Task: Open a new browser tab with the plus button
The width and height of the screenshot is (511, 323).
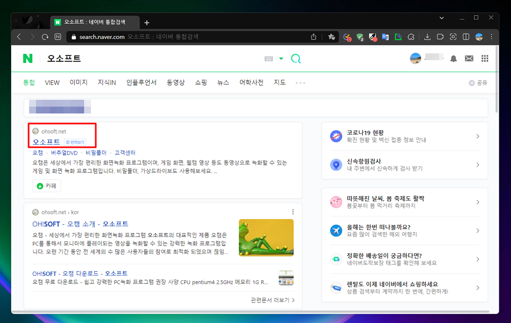Action: (147, 23)
